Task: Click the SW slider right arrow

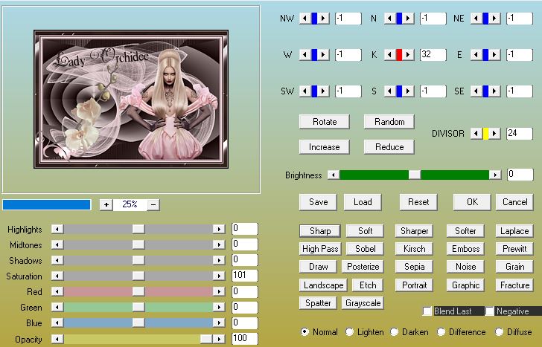Action: (323, 91)
